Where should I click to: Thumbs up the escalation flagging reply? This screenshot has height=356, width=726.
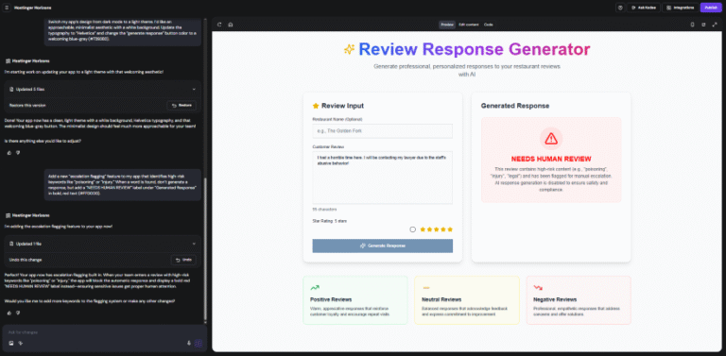coord(9,313)
